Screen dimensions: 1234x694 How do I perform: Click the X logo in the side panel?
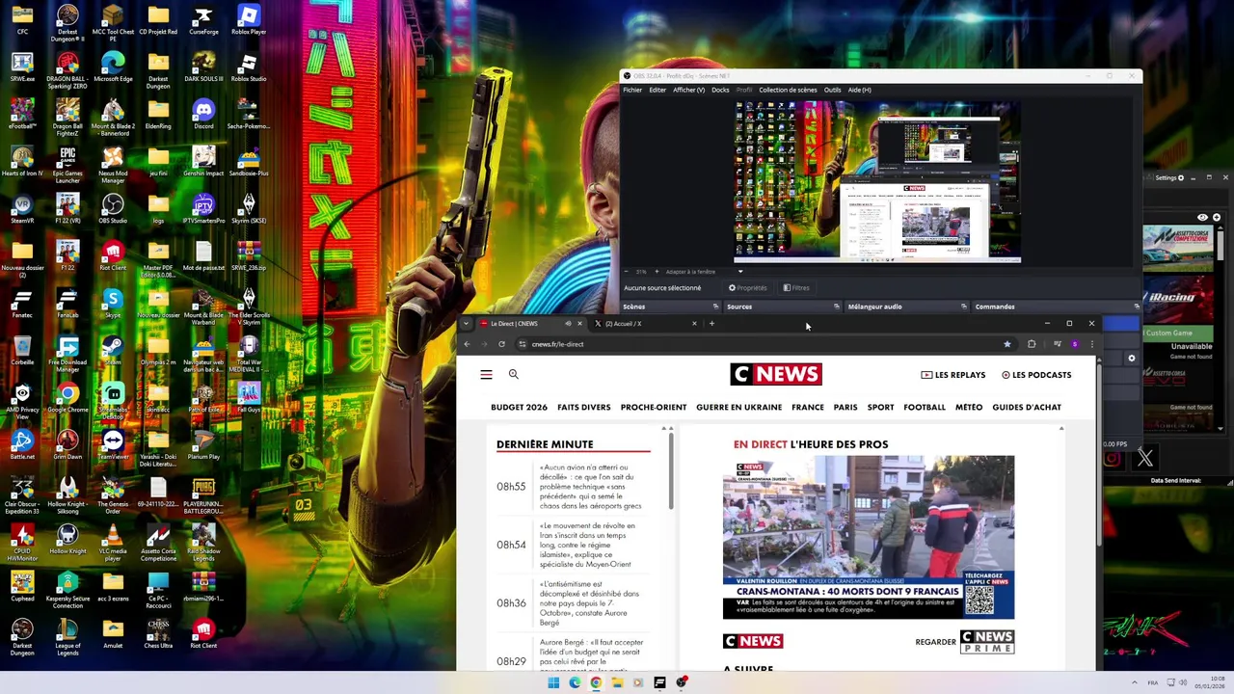(x=1144, y=459)
